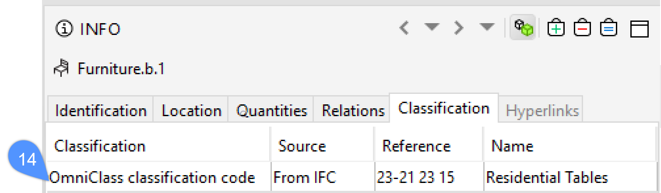Click the Classification column header
The image size is (661, 193).
click(x=100, y=146)
